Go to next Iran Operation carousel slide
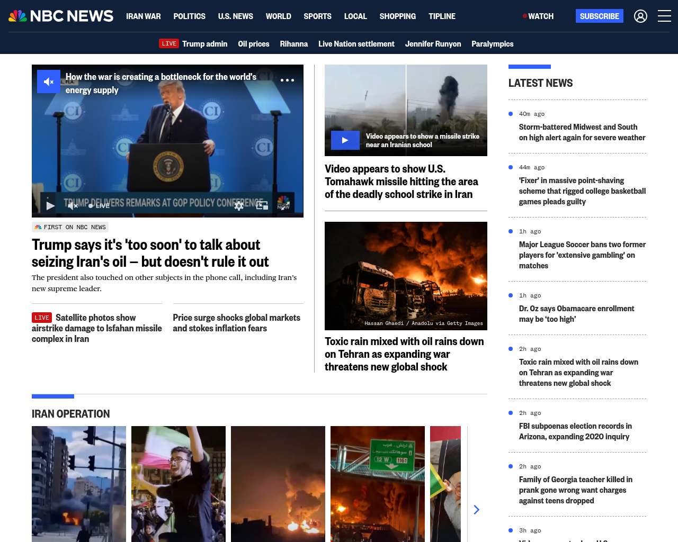 [476, 510]
